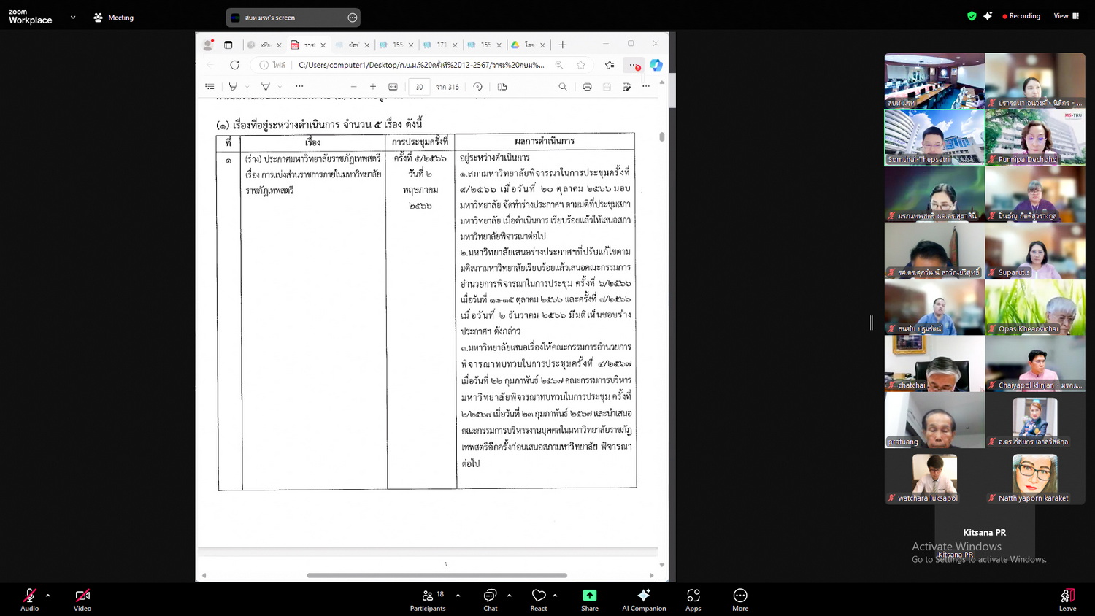Viewport: 1095px width, 616px height.
Task: Click the Recording indicator
Action: pos(1021,16)
